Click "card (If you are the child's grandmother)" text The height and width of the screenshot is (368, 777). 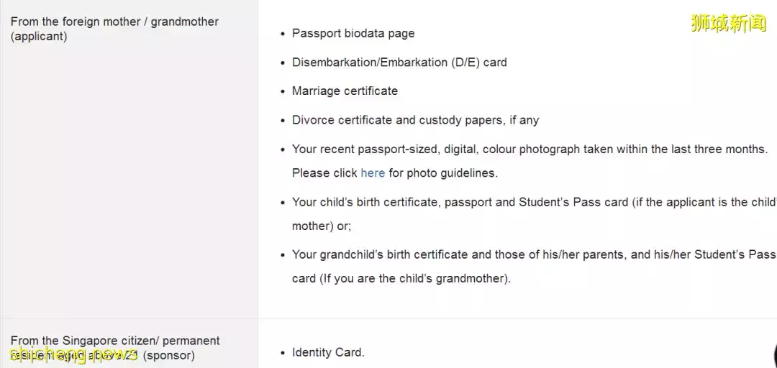pos(401,278)
